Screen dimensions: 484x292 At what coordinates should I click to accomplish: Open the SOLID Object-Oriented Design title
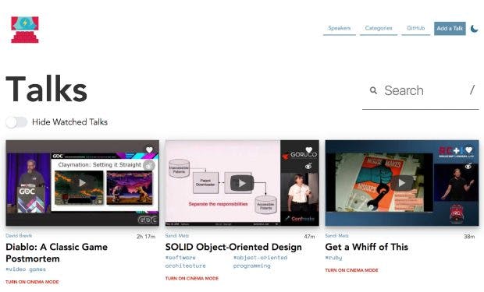[x=233, y=247]
